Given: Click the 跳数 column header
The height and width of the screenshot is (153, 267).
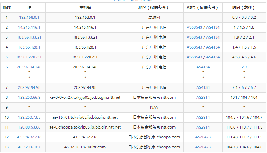Looking at the screenshot, I should click(x=7, y=7).
